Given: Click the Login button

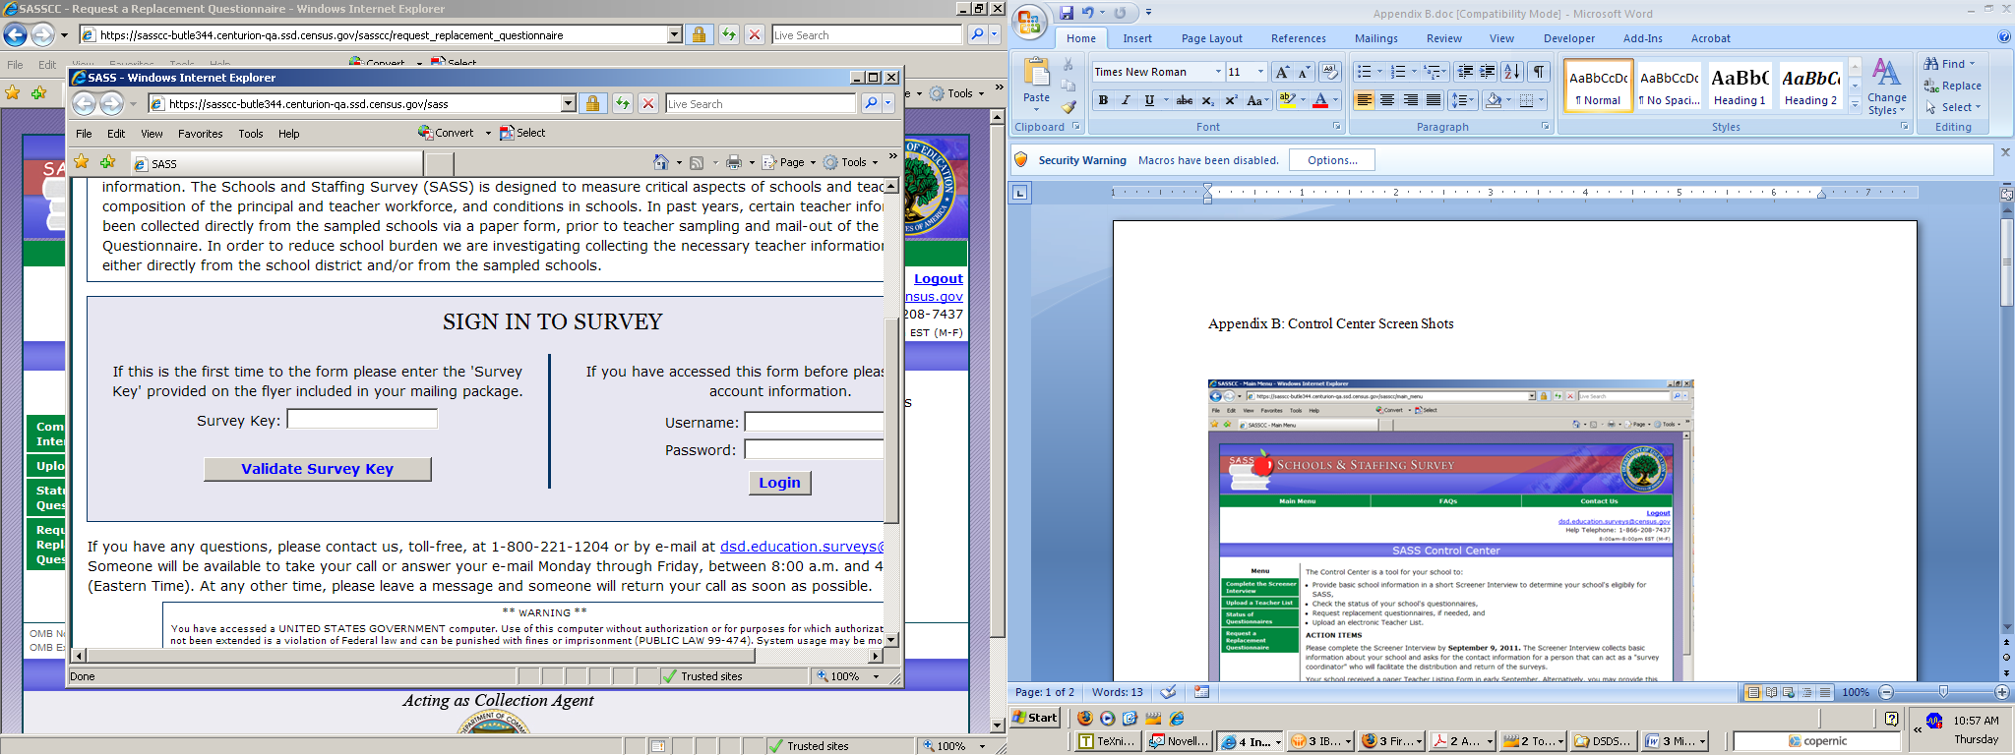Looking at the screenshot, I should 779,483.
